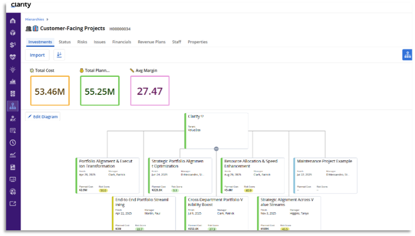Click the heartbeat sidebar icon
Image resolution: width=415 pixels, height=236 pixels.
12,57
